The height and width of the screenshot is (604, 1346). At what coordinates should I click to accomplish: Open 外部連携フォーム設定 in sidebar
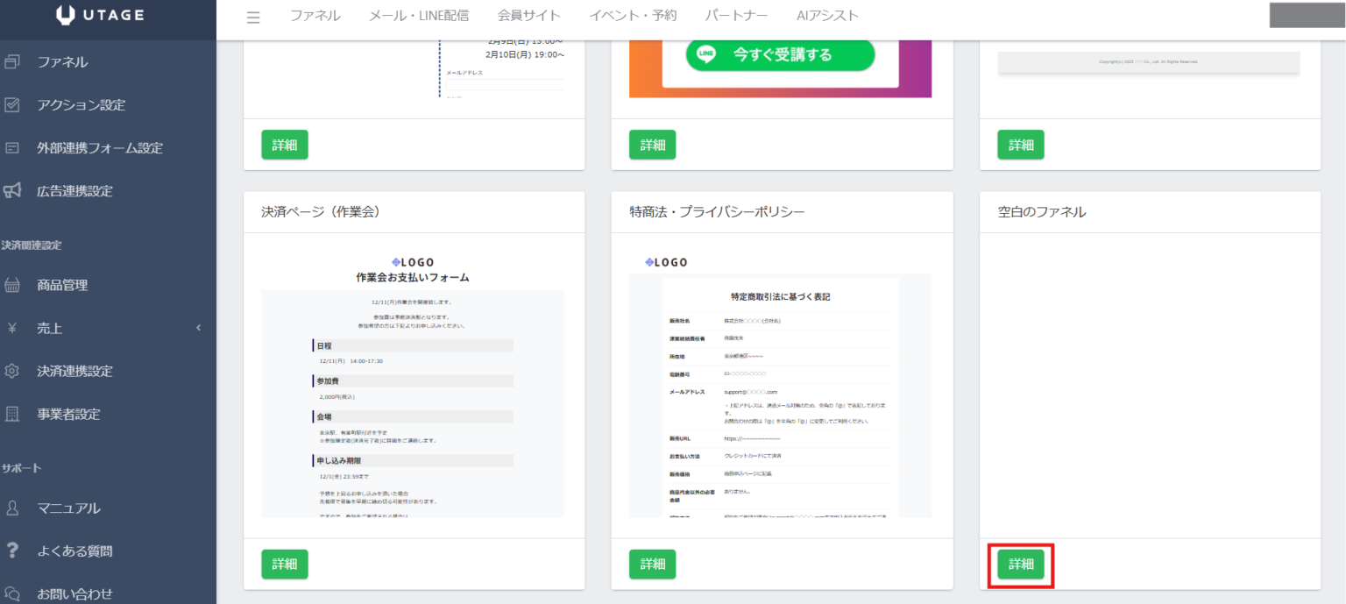click(x=12, y=147)
